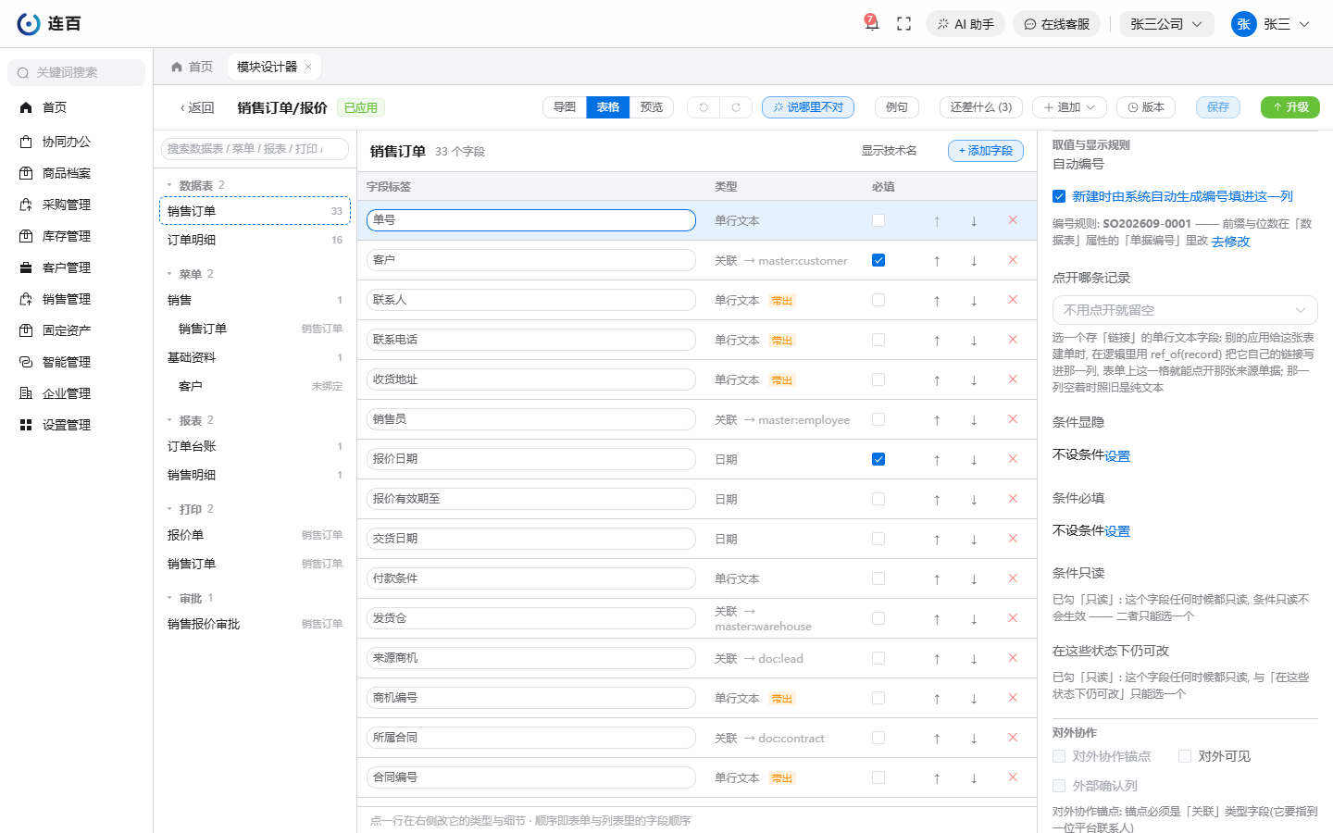
Task: Go to 首页 tab
Action: 193,67
